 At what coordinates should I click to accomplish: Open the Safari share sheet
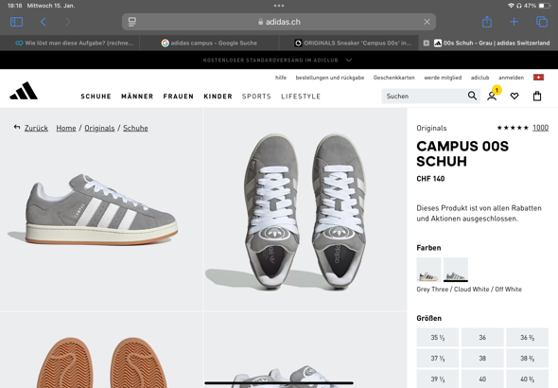487,22
